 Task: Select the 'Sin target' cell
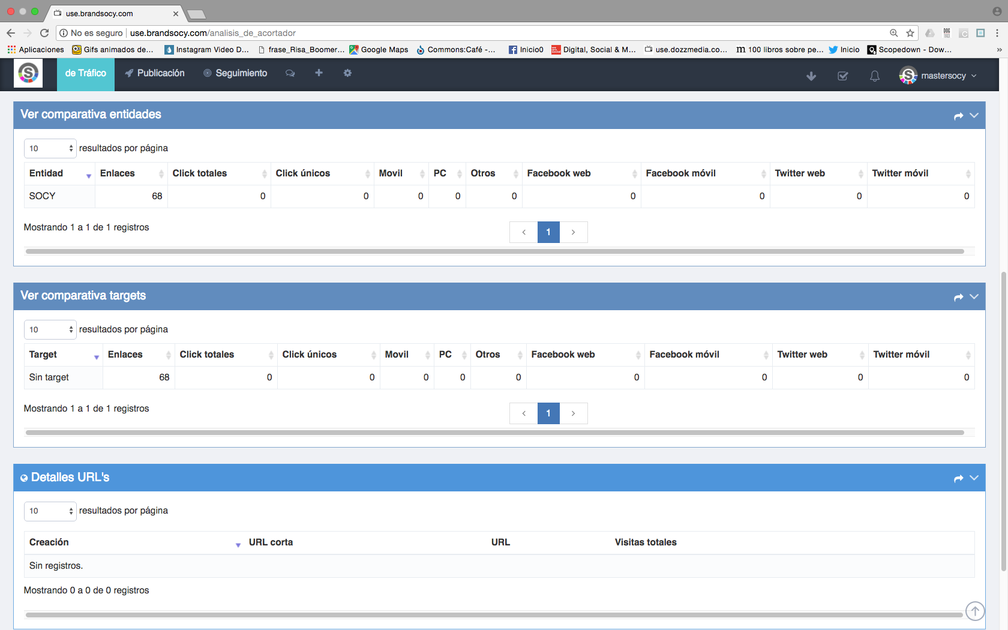(63, 377)
